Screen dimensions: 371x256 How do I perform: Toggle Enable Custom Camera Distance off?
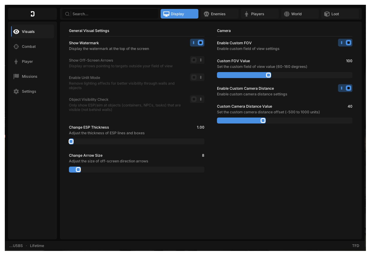pyautogui.click(x=345, y=88)
